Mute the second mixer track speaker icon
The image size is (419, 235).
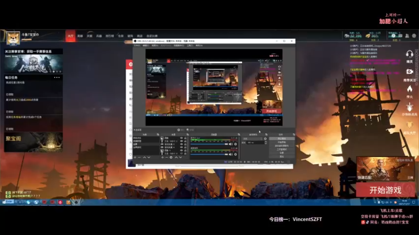231,154
